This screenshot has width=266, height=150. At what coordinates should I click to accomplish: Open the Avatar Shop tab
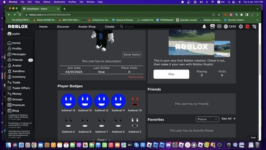[x=87, y=27]
